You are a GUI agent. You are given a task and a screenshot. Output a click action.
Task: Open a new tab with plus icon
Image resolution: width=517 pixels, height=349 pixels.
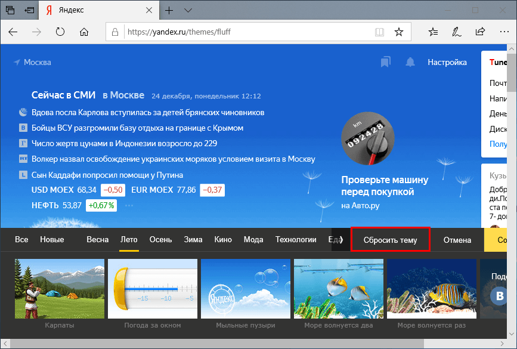[169, 11]
